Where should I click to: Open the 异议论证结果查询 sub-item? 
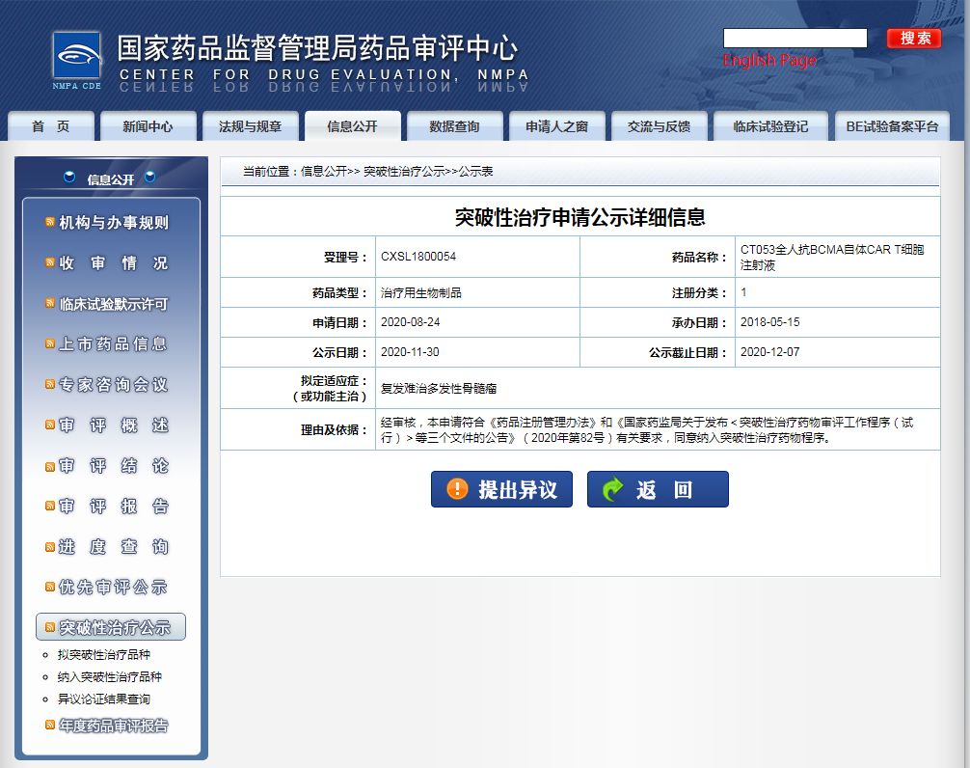[103, 699]
